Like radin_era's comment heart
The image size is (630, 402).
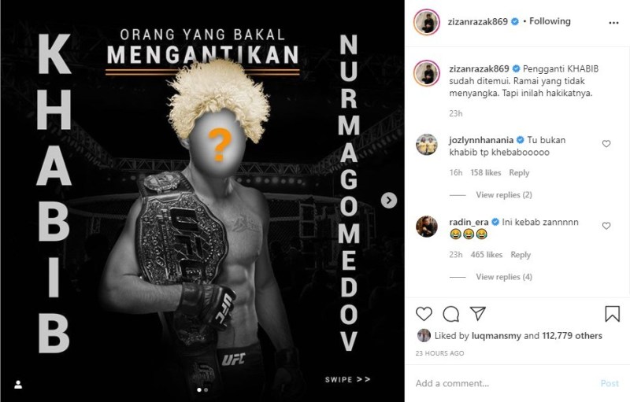point(606,226)
